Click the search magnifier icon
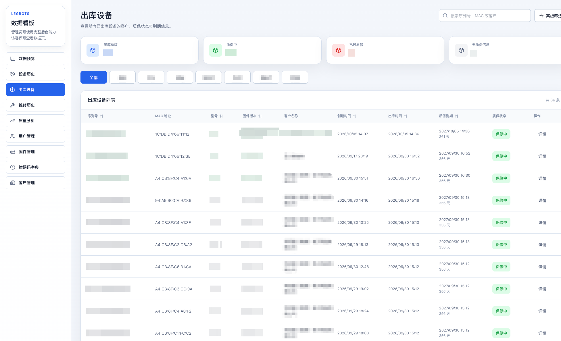The height and width of the screenshot is (341, 561). point(445,16)
